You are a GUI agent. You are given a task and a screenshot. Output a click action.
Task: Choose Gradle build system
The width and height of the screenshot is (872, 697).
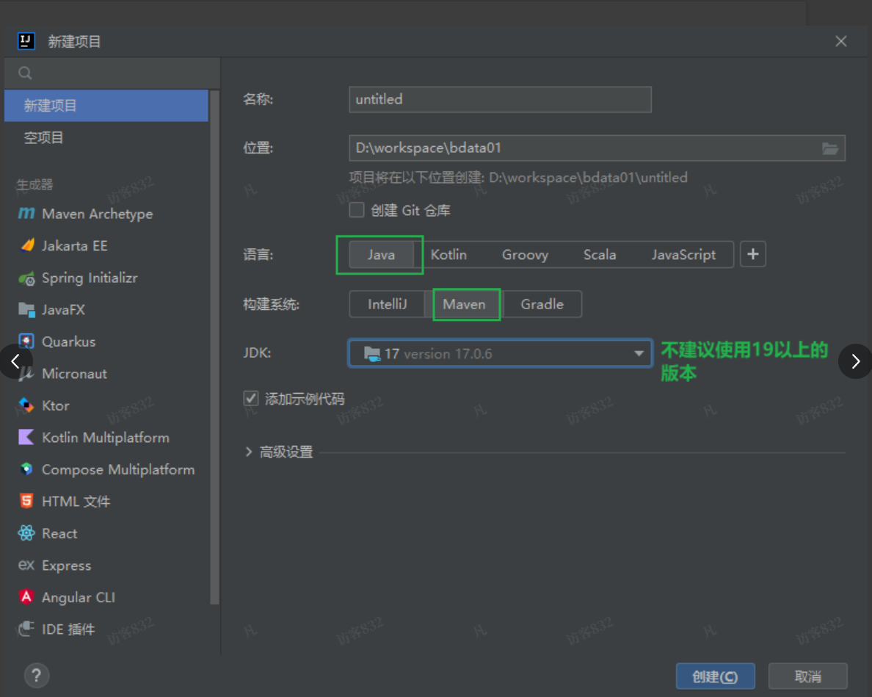pos(542,304)
